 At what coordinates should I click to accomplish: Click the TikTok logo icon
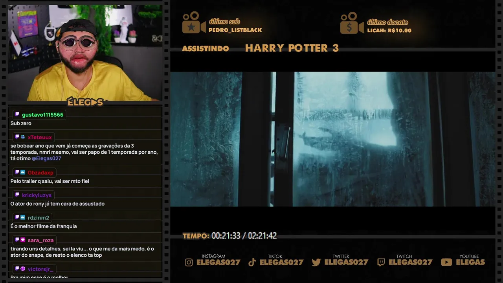tap(252, 263)
